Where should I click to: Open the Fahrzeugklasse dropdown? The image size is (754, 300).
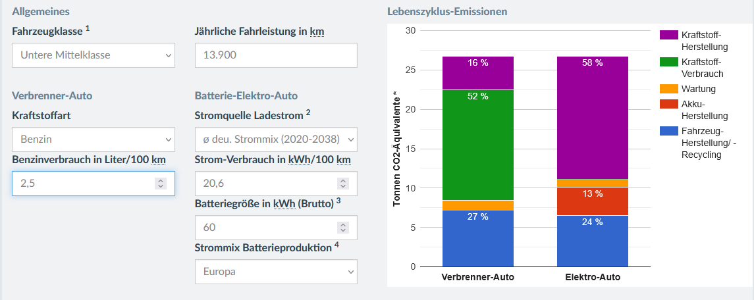pos(94,55)
